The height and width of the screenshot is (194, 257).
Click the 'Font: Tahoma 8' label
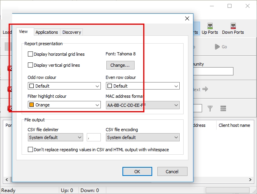coord(120,54)
